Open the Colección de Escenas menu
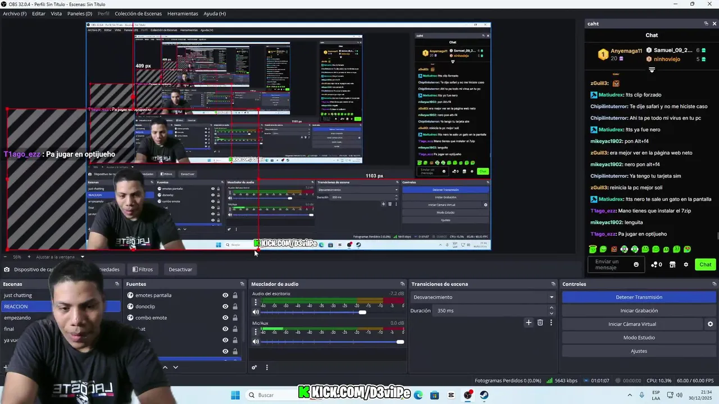The height and width of the screenshot is (404, 719). [138, 13]
